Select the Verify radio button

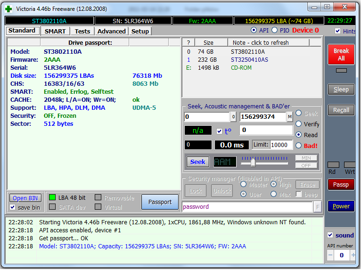tap(299, 124)
